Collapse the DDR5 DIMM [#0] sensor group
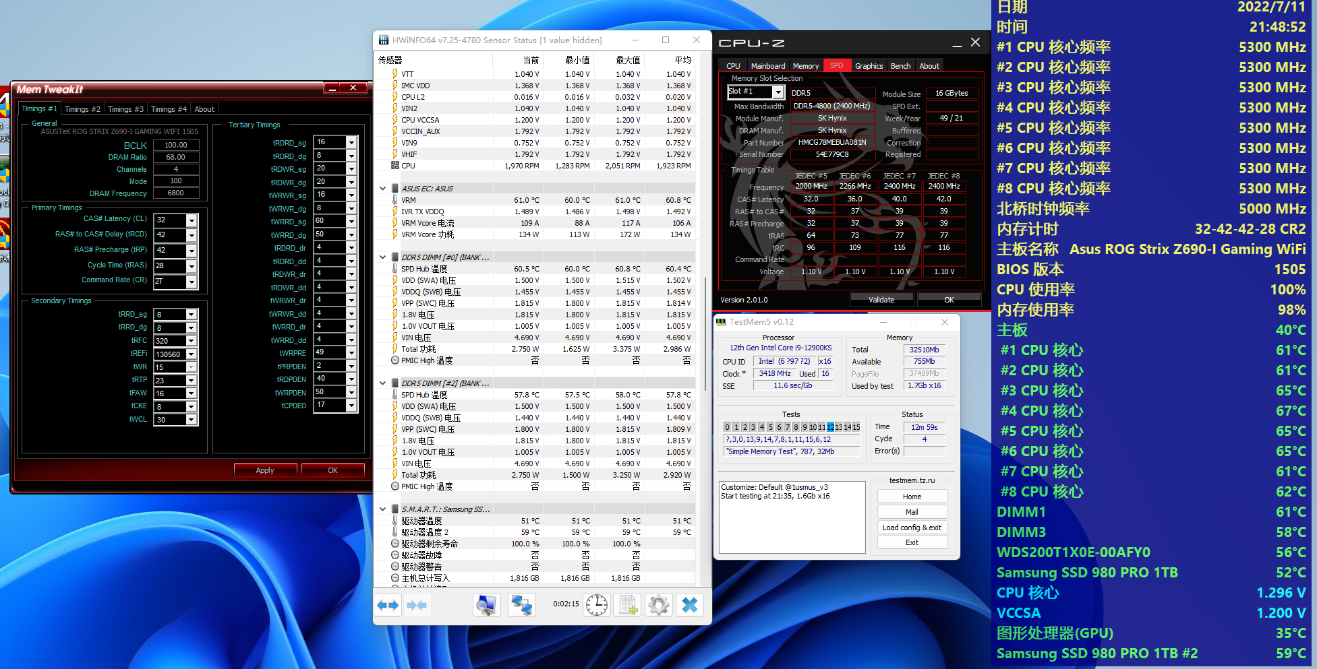The image size is (1317, 669). [x=382, y=257]
